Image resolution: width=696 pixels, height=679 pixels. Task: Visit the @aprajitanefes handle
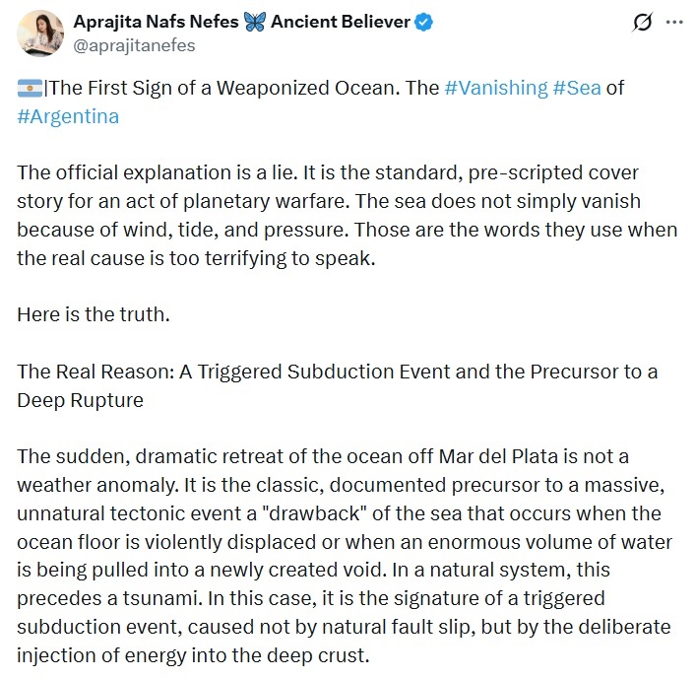point(134,45)
